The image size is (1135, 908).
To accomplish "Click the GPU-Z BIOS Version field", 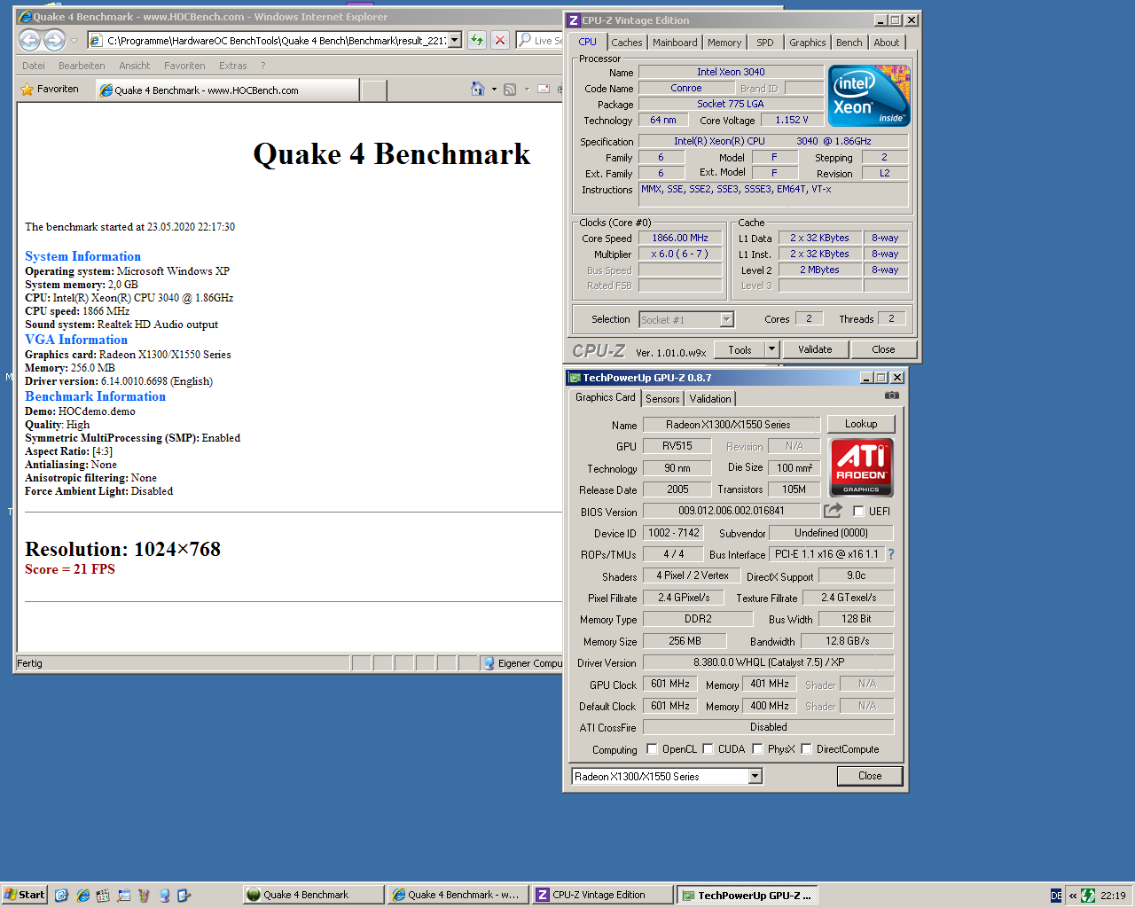I will [732, 511].
